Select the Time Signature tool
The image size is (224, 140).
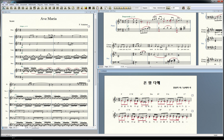tap(15, 8)
